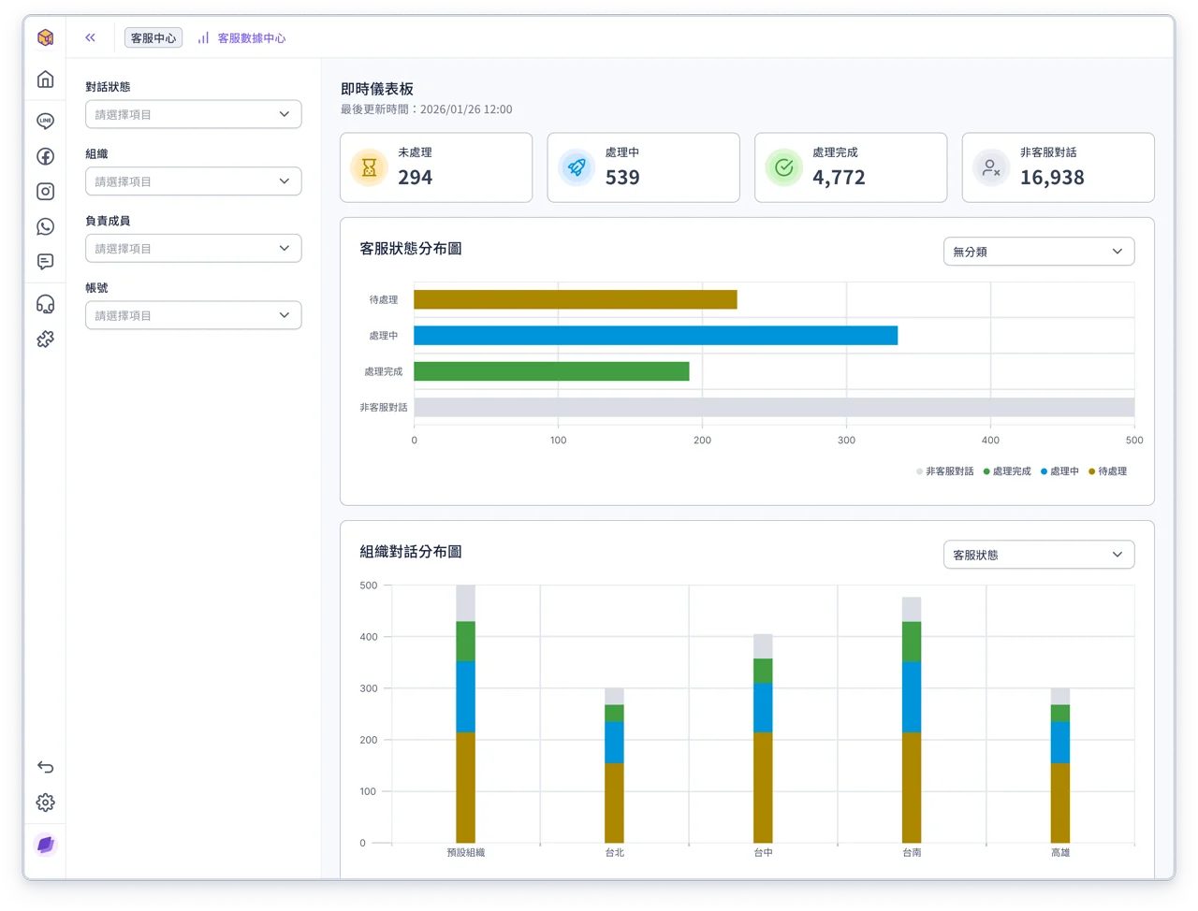This screenshot has width=1198, height=911.
Task: Open the headset customer service icon
Action: coord(45,304)
